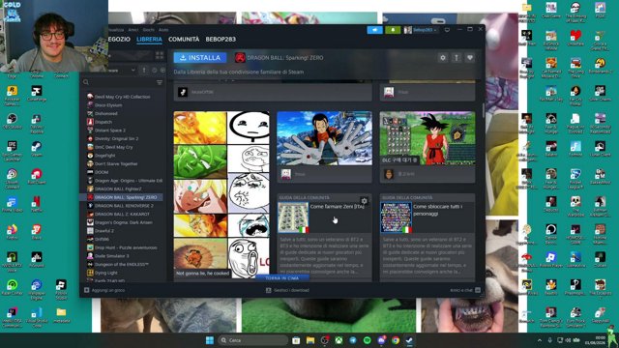Click the Big Picture monitor icon
Image resolution: width=619 pixels, height=348 pixels.
pos(447,30)
